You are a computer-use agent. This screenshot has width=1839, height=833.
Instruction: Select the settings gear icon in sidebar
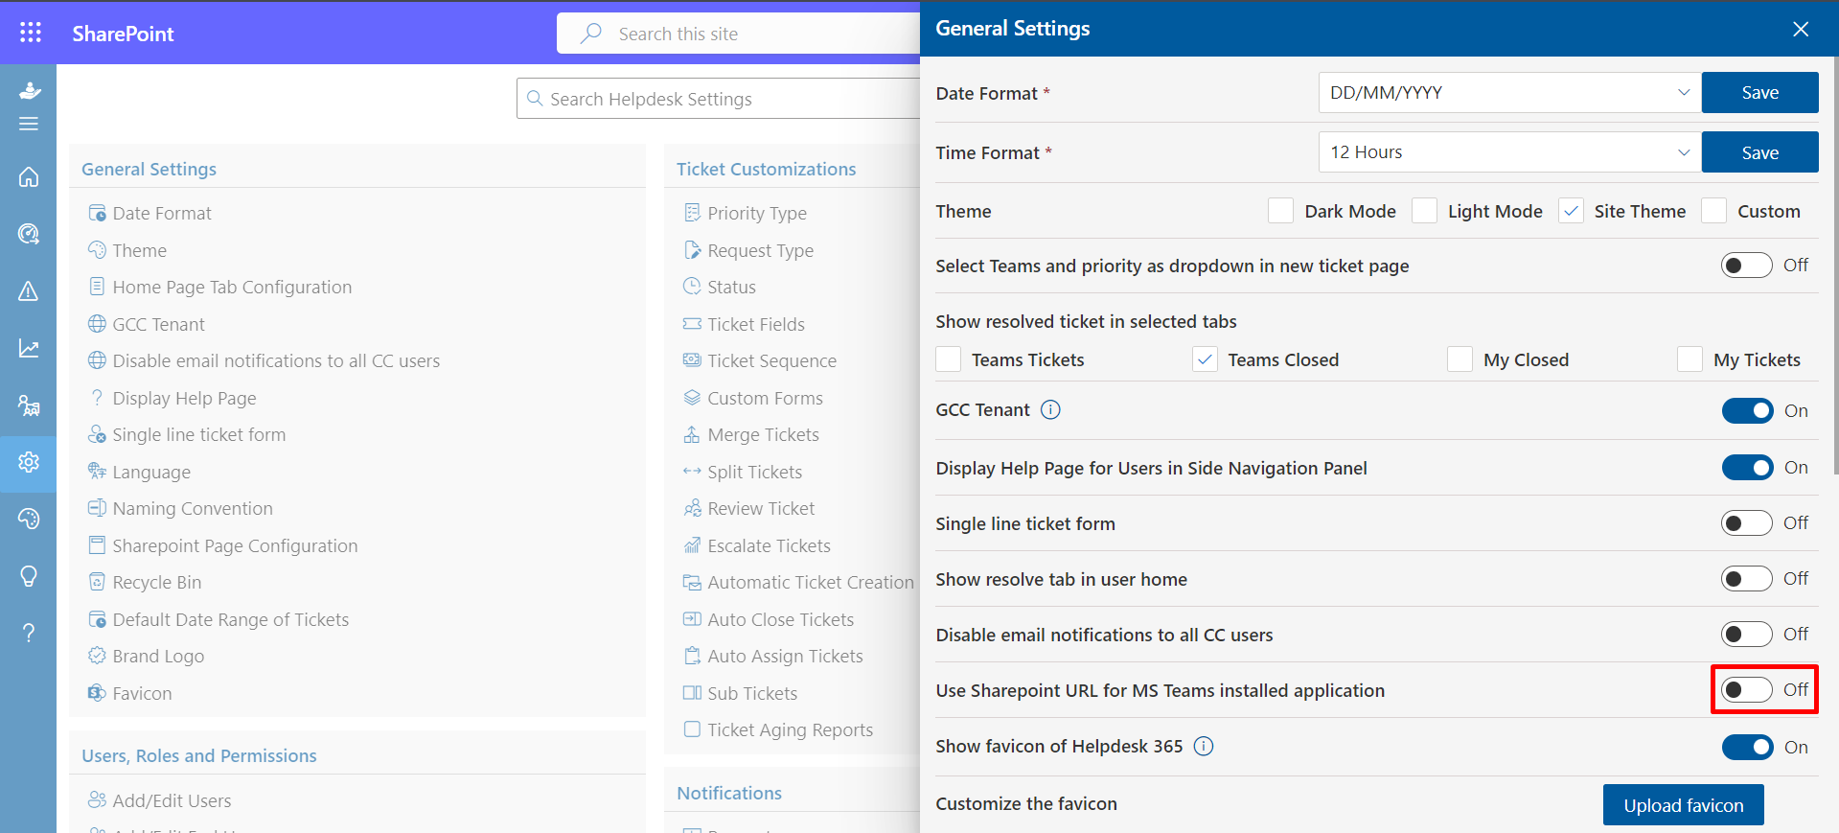[x=29, y=462]
